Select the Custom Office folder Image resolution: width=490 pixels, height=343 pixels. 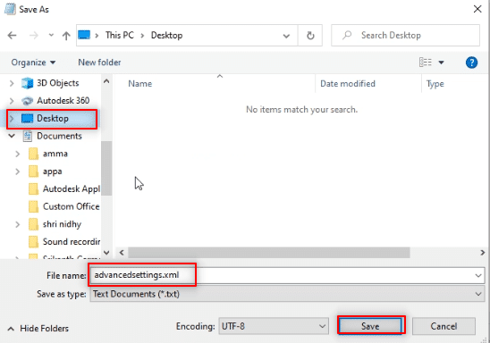pyautogui.click(x=64, y=206)
